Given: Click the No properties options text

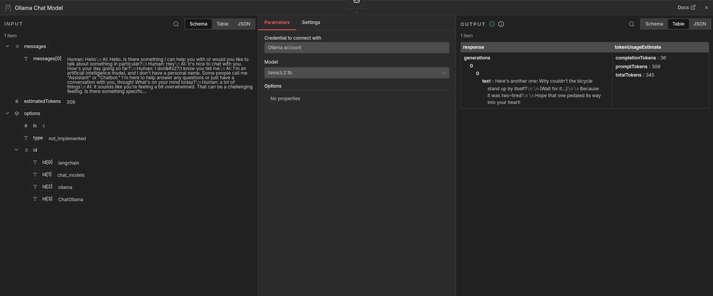Looking at the screenshot, I should 285,99.
